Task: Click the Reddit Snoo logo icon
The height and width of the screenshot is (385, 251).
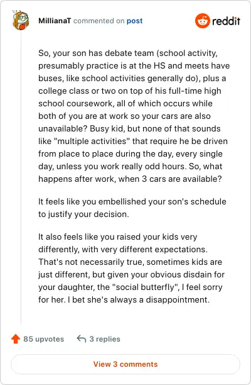Action: (x=203, y=21)
